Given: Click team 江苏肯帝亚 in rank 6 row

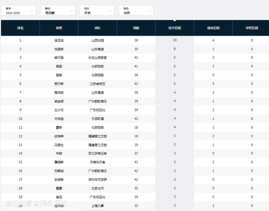Looking at the screenshot, I should [x=97, y=84].
